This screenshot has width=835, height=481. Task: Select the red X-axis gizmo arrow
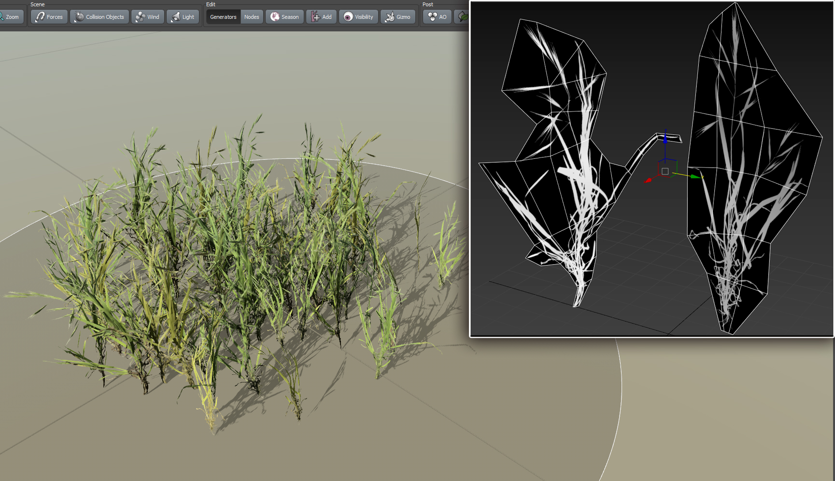pyautogui.click(x=648, y=181)
